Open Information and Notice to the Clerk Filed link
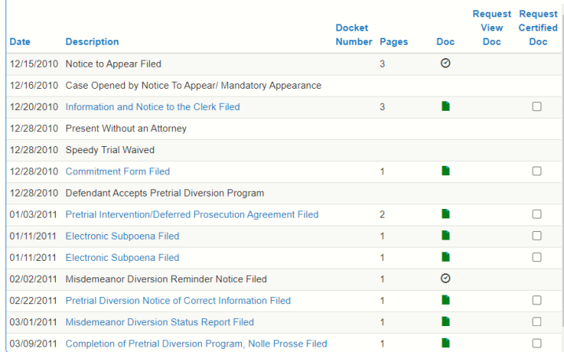Image resolution: width=564 pixels, height=352 pixels. pyautogui.click(x=152, y=107)
